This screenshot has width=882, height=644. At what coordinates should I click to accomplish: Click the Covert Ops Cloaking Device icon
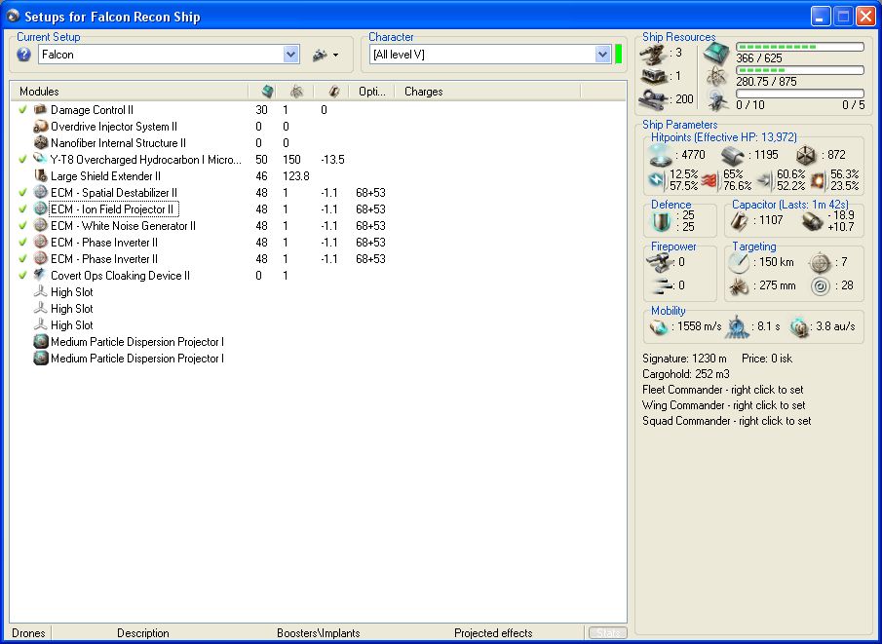[x=40, y=276]
